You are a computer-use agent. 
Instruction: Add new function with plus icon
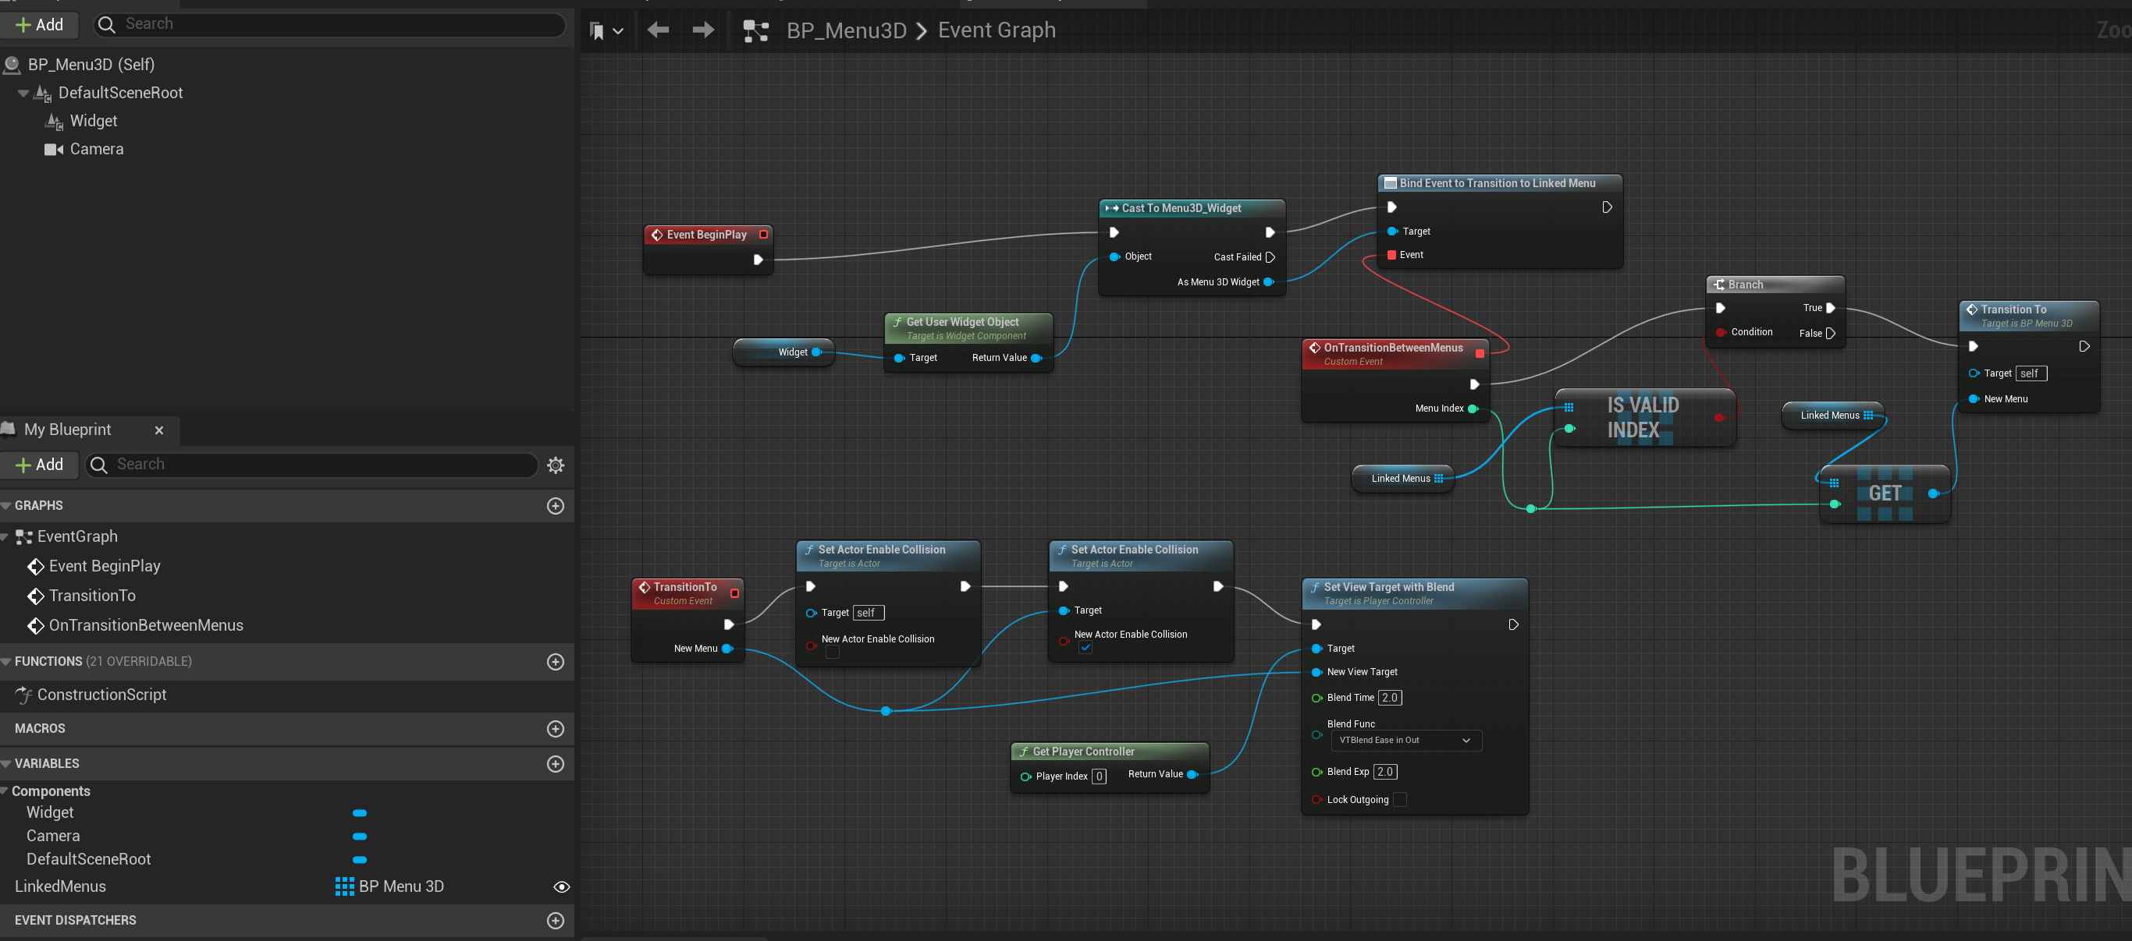tap(556, 662)
